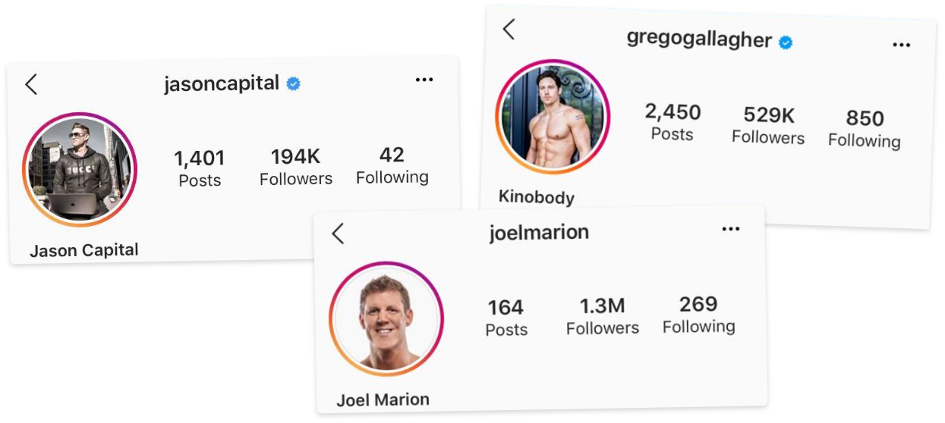Tap Joel Marion's profile picture

point(386,318)
